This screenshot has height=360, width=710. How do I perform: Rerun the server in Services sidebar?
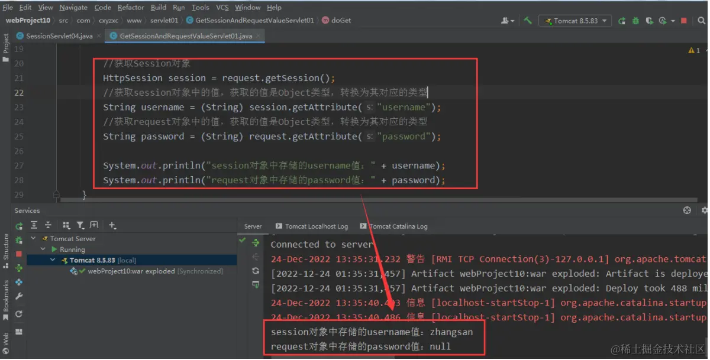click(x=19, y=226)
